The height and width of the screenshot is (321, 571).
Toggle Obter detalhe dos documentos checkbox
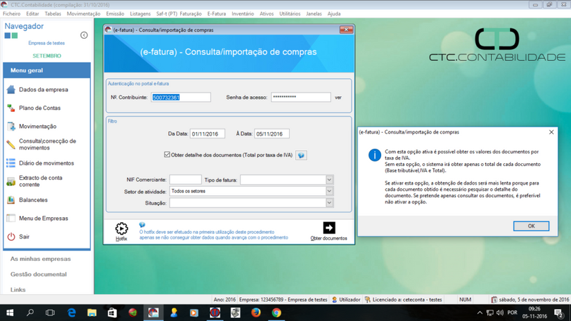coord(167,154)
